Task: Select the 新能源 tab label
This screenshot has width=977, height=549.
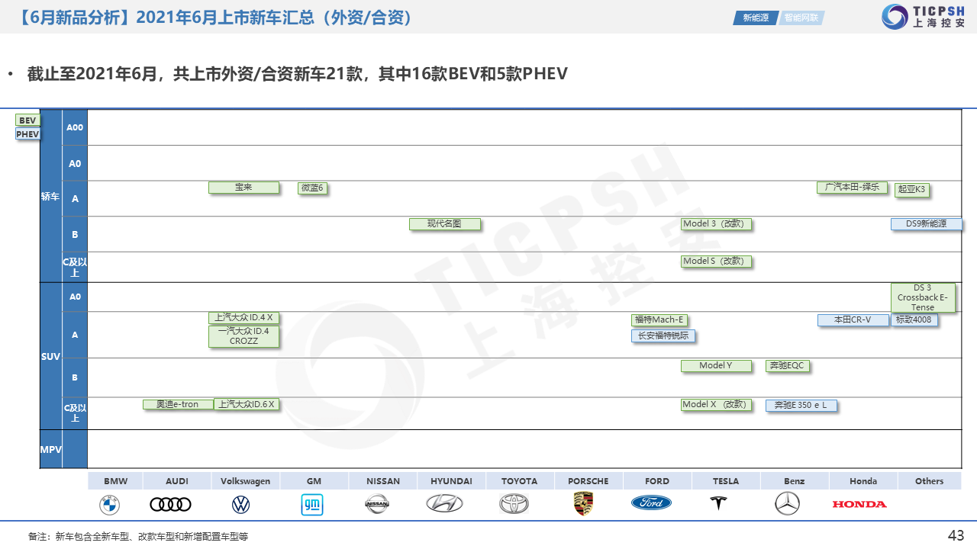Action: coord(755,18)
